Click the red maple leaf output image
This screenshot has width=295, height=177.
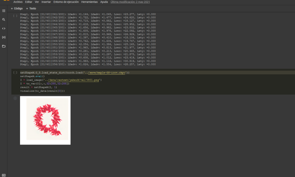(47, 119)
